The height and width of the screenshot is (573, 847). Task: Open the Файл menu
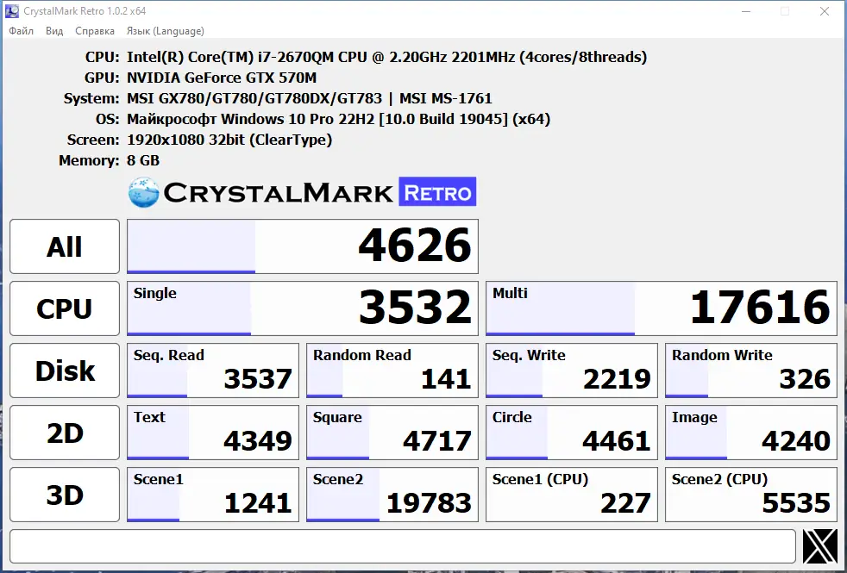pos(21,31)
